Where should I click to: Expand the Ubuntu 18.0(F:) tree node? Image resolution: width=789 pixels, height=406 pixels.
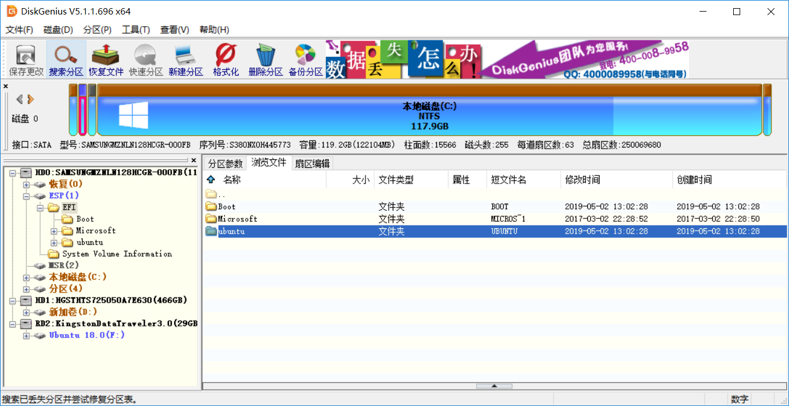pos(26,335)
